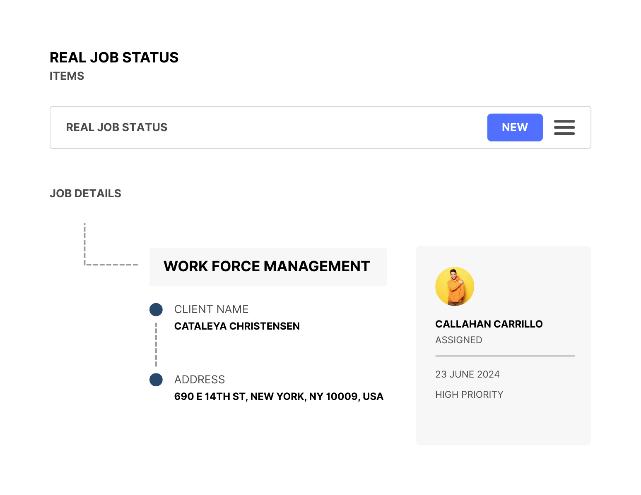
Task: Select the ITEMS subtitle under page title
Action: coord(67,76)
